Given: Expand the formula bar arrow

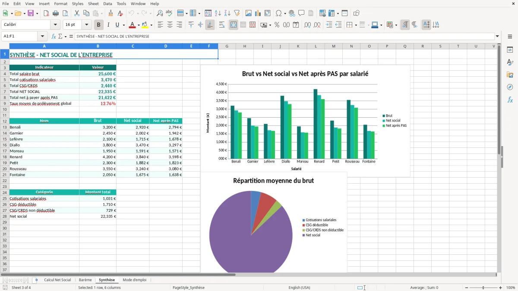Looking at the screenshot, I should [497, 36].
